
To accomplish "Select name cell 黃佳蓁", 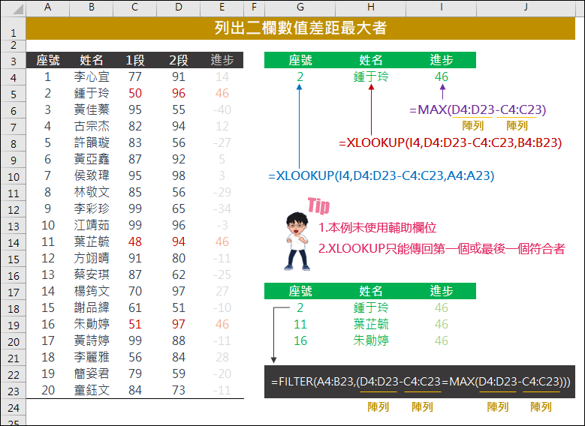I will click(x=92, y=109).
